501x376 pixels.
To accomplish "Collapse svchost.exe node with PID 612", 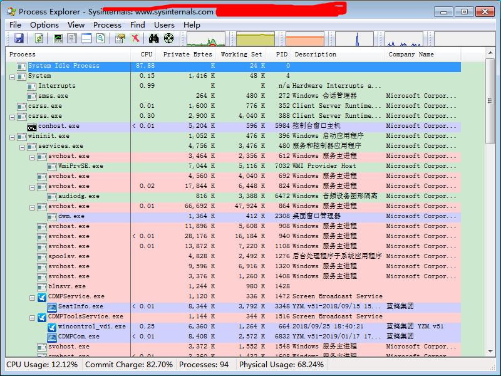I will (33, 158).
